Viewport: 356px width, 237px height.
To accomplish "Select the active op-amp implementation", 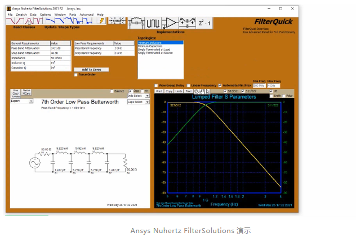I will coord(170,23).
